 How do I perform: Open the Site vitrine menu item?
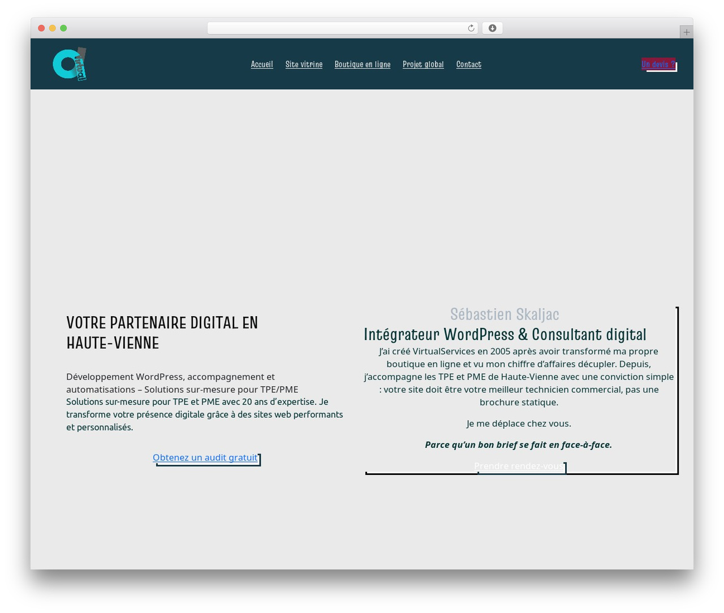point(304,64)
